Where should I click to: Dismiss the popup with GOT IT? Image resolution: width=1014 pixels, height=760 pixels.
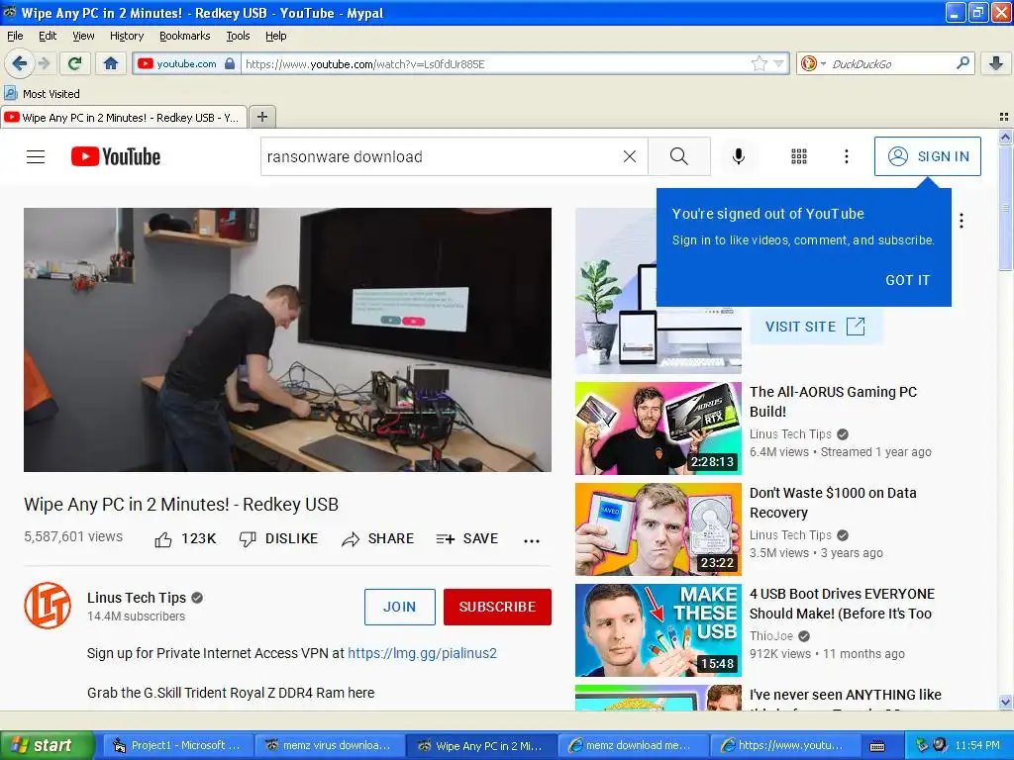pyautogui.click(x=907, y=280)
